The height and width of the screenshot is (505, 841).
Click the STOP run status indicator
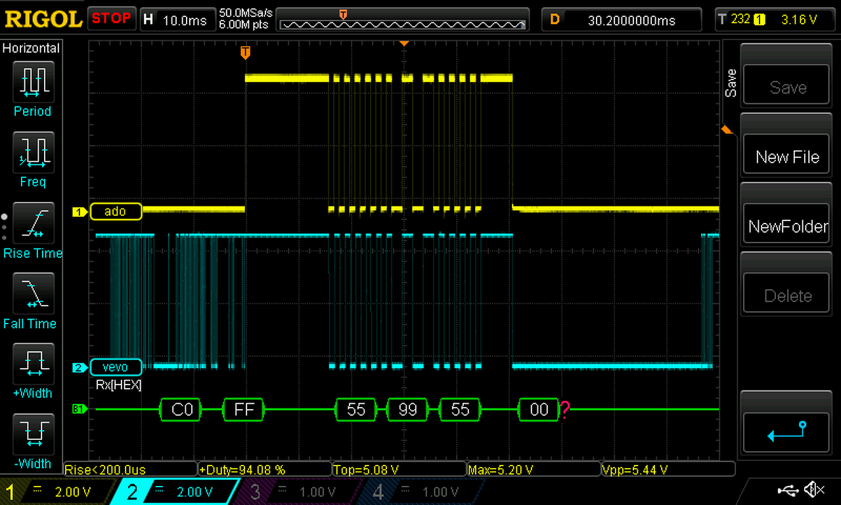112,18
